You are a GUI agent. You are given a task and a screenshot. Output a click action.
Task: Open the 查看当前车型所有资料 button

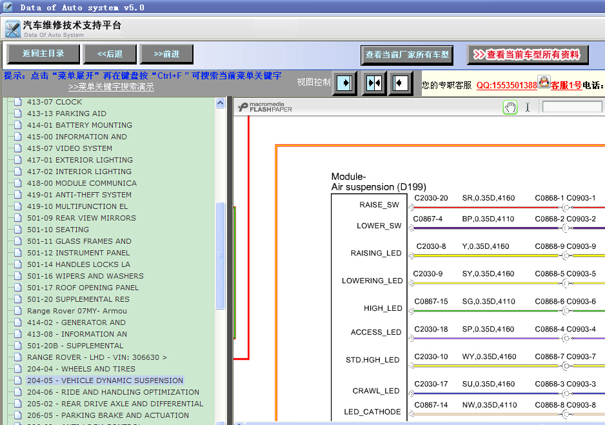528,55
